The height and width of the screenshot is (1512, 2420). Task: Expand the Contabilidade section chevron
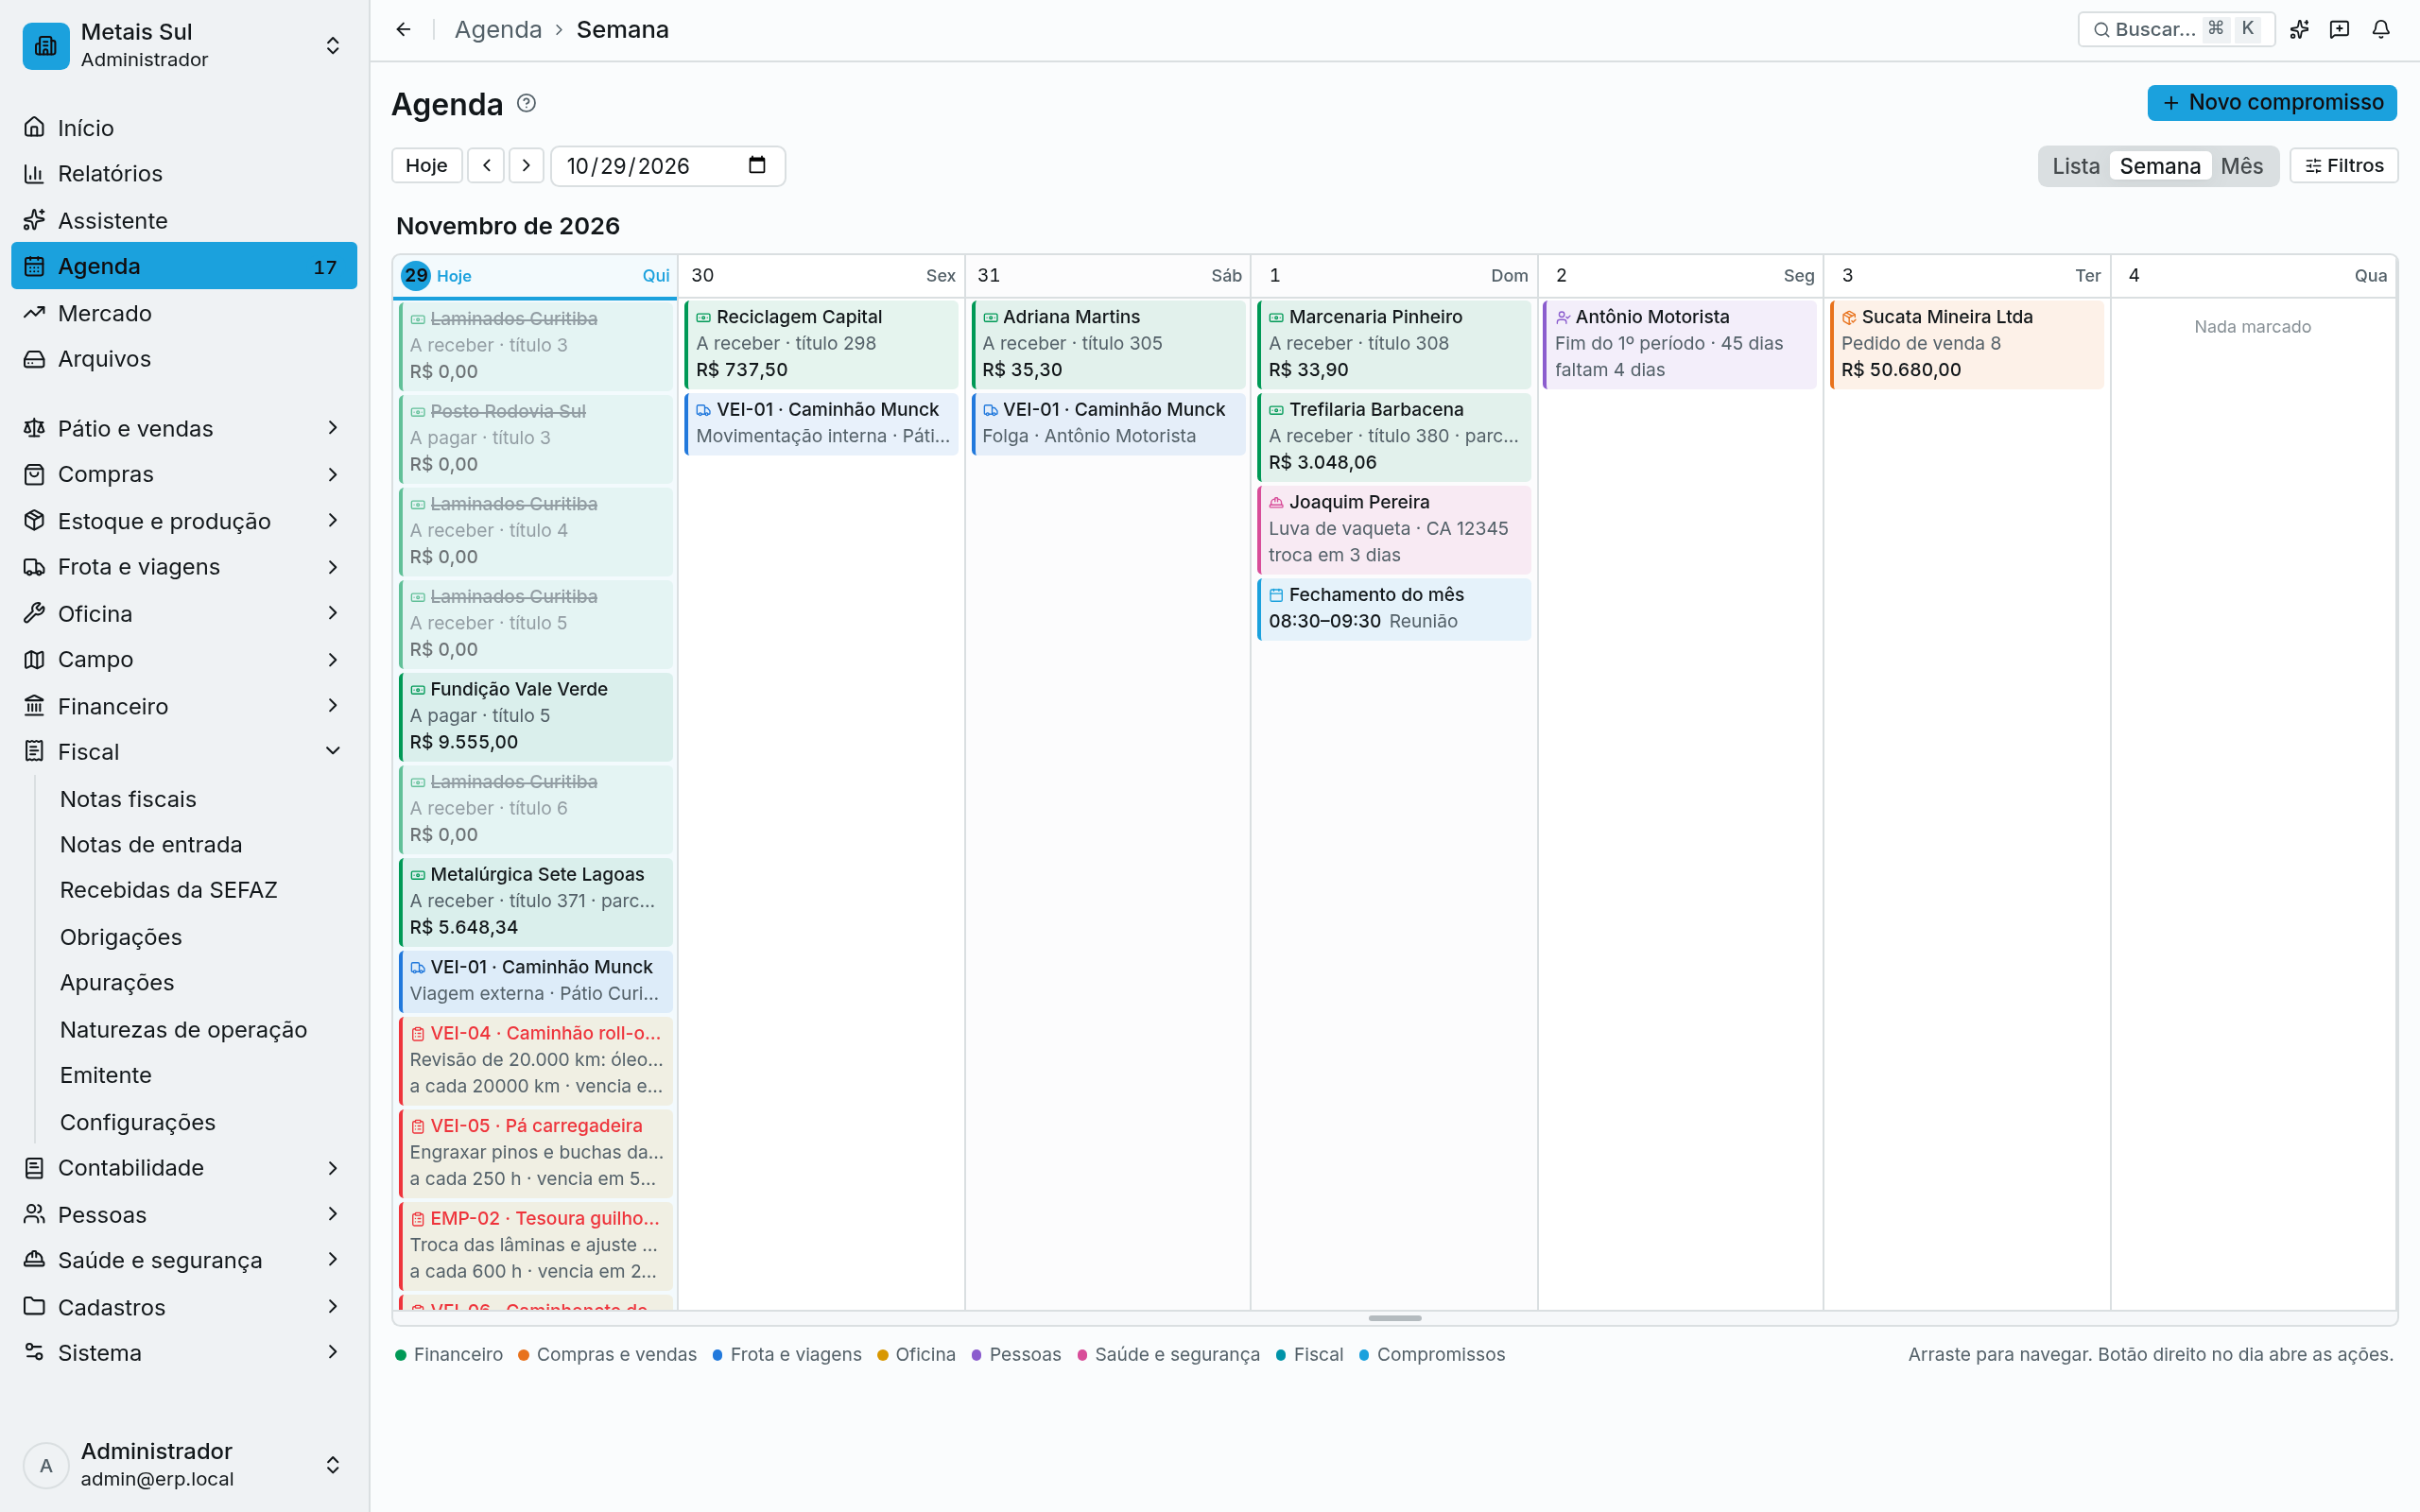coord(333,1167)
